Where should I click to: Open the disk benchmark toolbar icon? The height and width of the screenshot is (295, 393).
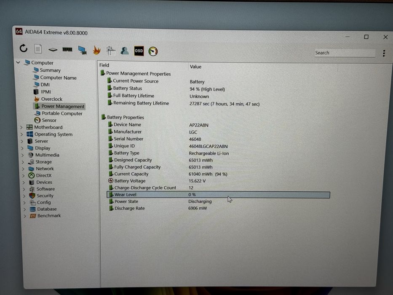[53, 49]
